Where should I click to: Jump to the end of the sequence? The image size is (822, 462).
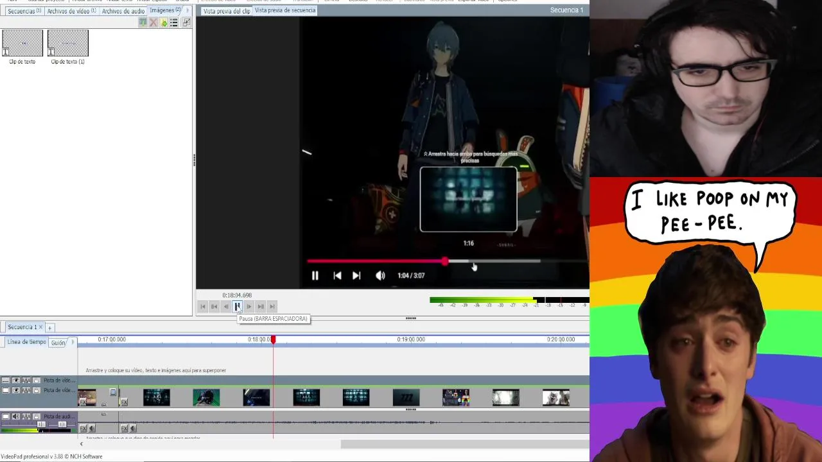272,307
